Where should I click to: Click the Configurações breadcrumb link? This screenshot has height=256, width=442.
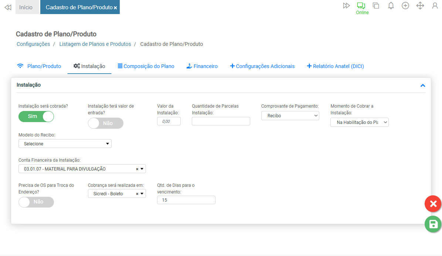point(33,44)
